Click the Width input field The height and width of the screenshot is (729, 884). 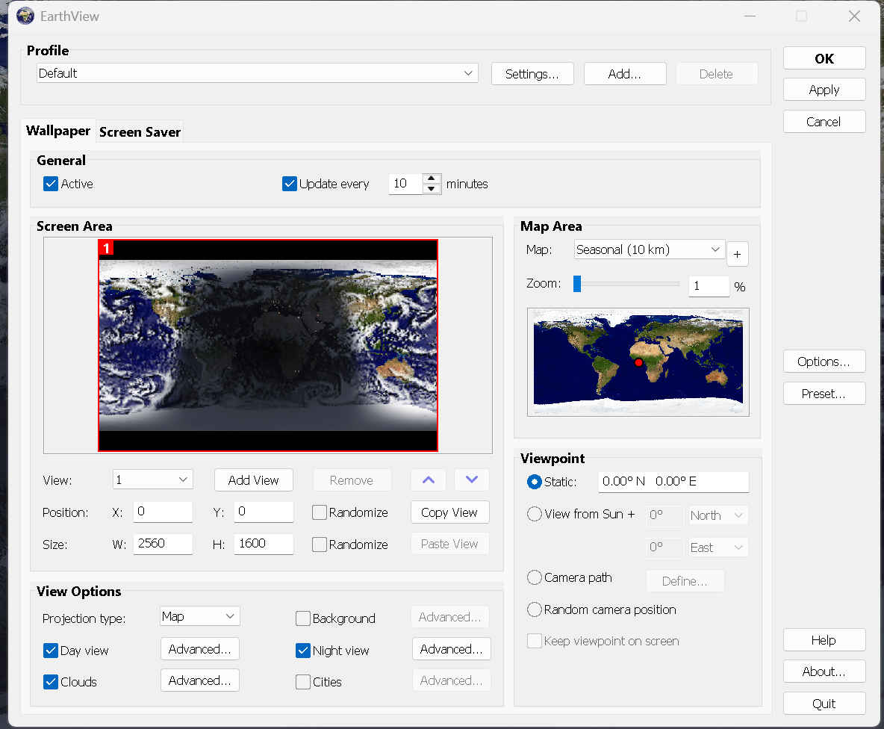tap(163, 544)
